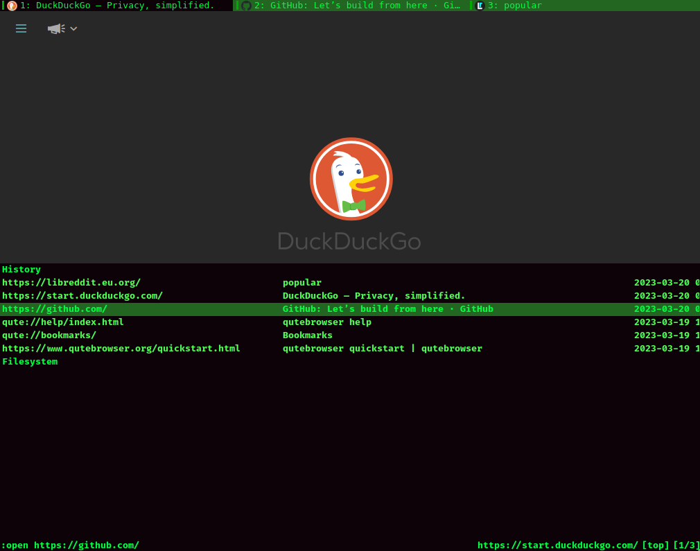Click 'GitHub: Let's build from here · GitHub' title
Screen dimensions: 700x551
pos(388,309)
